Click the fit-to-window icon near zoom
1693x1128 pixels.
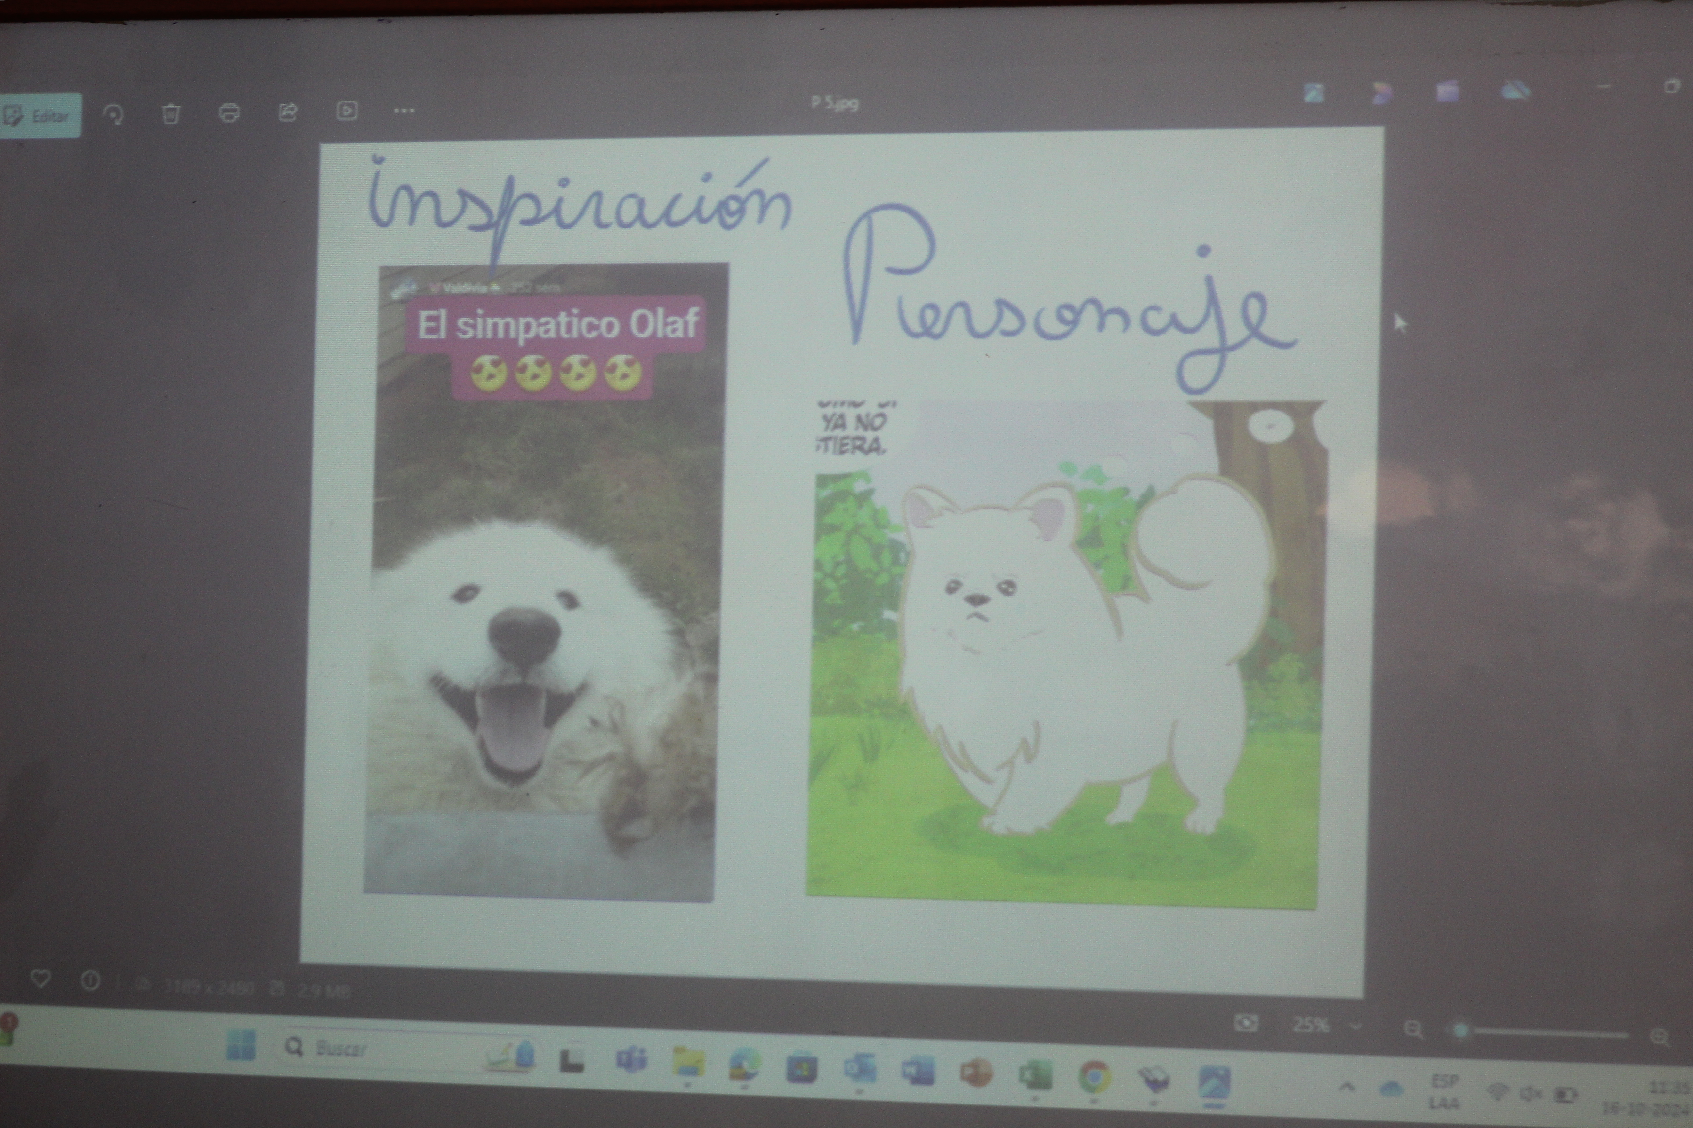pos(1245,1023)
